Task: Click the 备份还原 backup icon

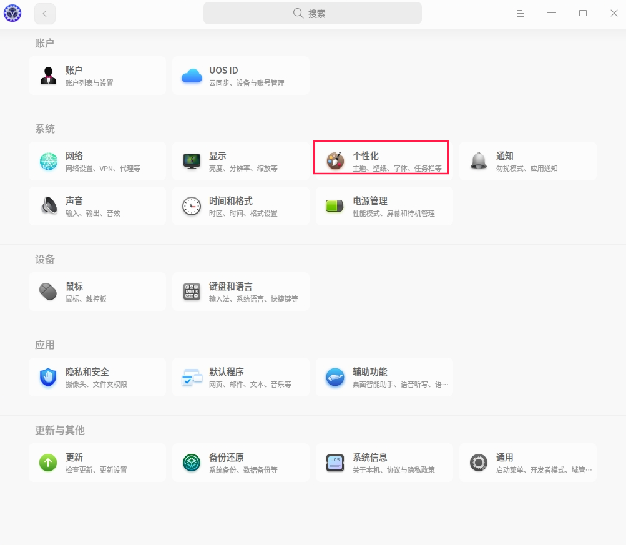Action: (192, 463)
